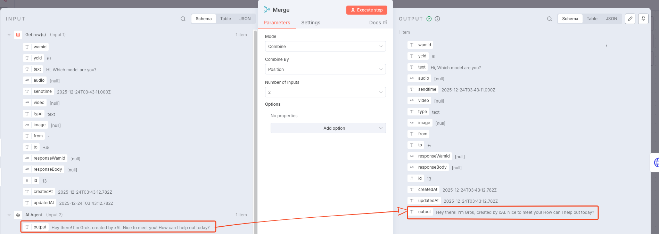Select the Parameters tab
Screen dimensions: 659x234
(277, 23)
